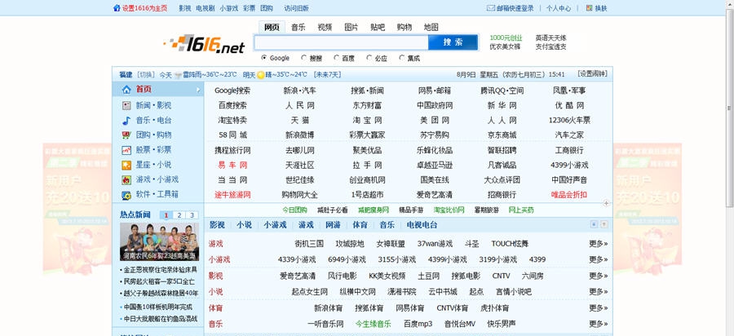Screen dimensions: 734x336
Task: Click the round plus icon below 唯品会折扣
Action: [606, 203]
